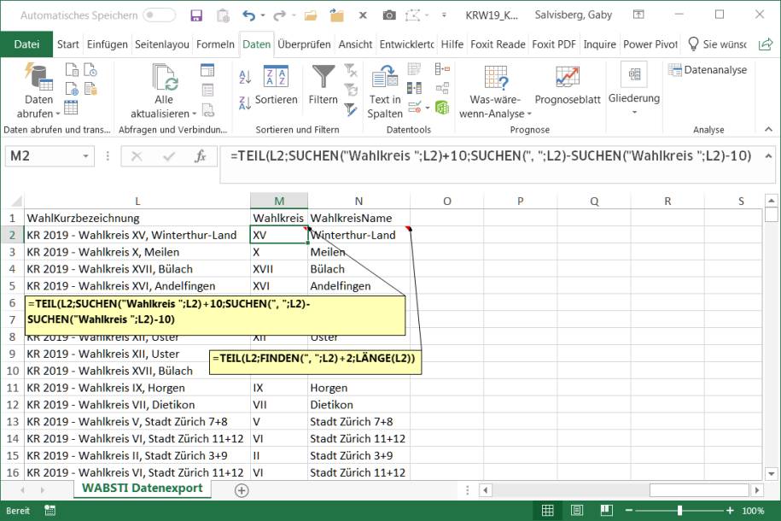Image resolution: width=781 pixels, height=521 pixels.
Task: Click the new sheet plus button
Action: (242, 490)
